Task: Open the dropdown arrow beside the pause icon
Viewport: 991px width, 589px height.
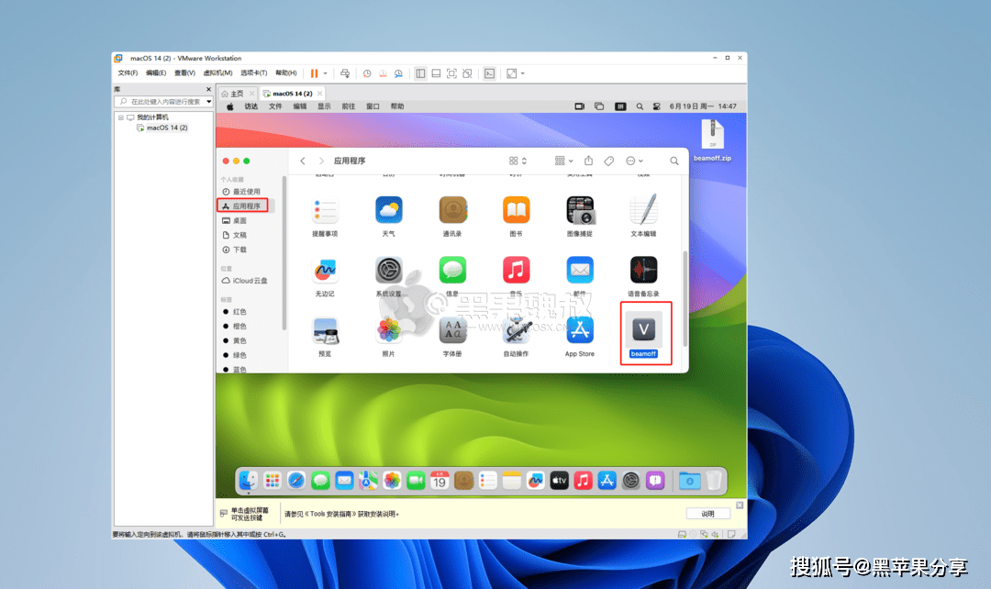Action: tap(326, 73)
